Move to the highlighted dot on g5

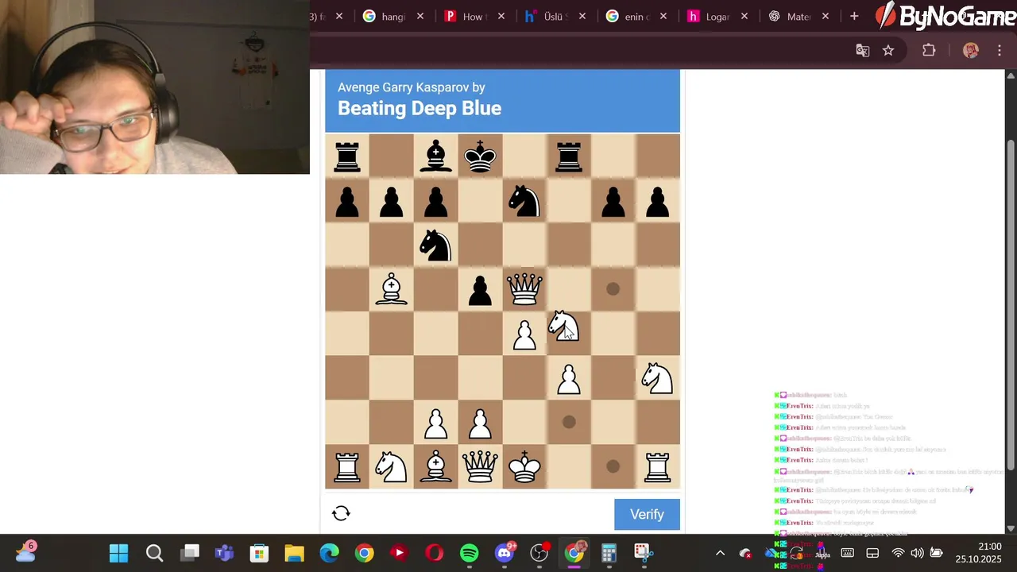[613, 289]
